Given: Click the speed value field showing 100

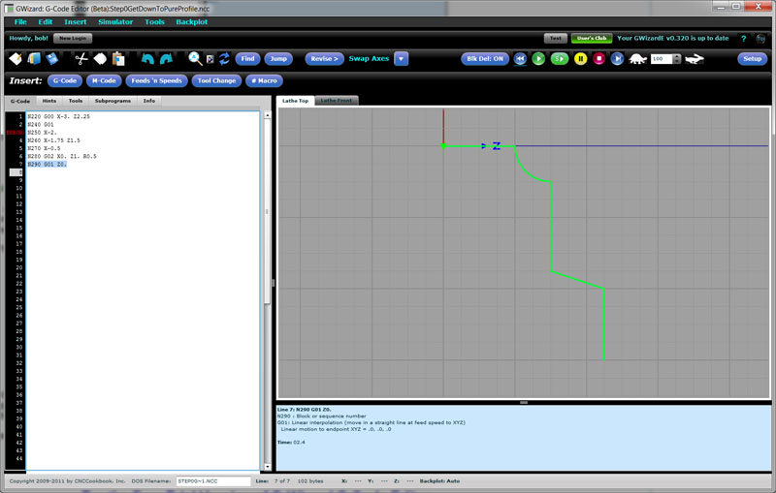Looking at the screenshot, I should pyautogui.click(x=662, y=59).
